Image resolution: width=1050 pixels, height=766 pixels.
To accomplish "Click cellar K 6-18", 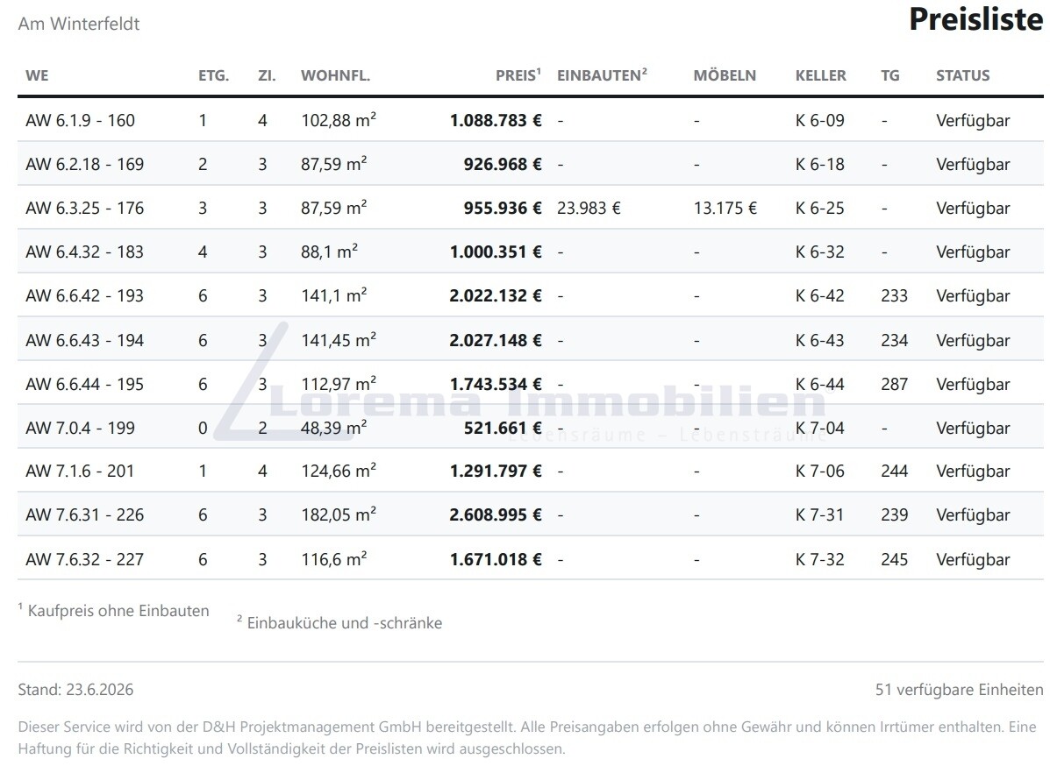I will coord(819,165).
